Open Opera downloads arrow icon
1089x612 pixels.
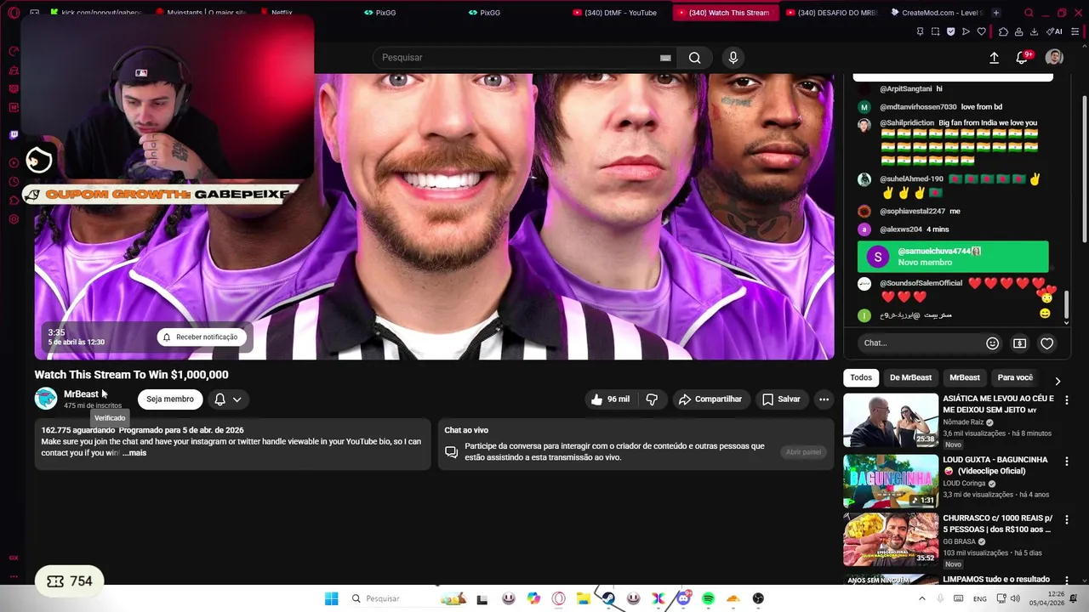point(1034,31)
